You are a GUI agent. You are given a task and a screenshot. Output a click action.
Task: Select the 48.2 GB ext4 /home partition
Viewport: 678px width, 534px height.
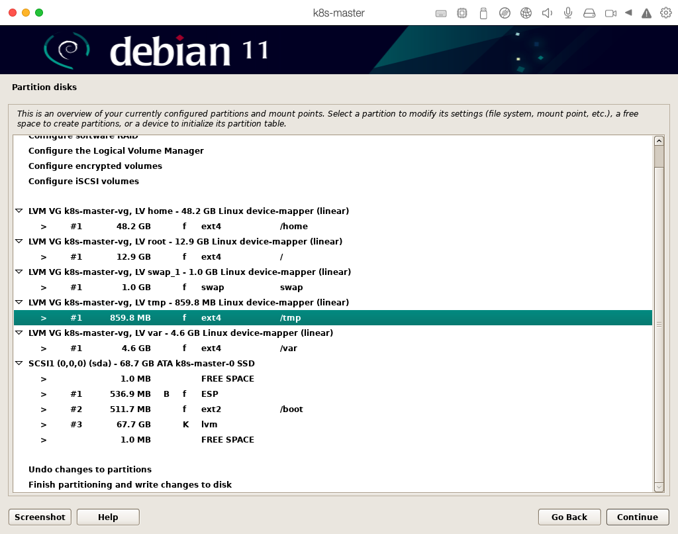(333, 227)
